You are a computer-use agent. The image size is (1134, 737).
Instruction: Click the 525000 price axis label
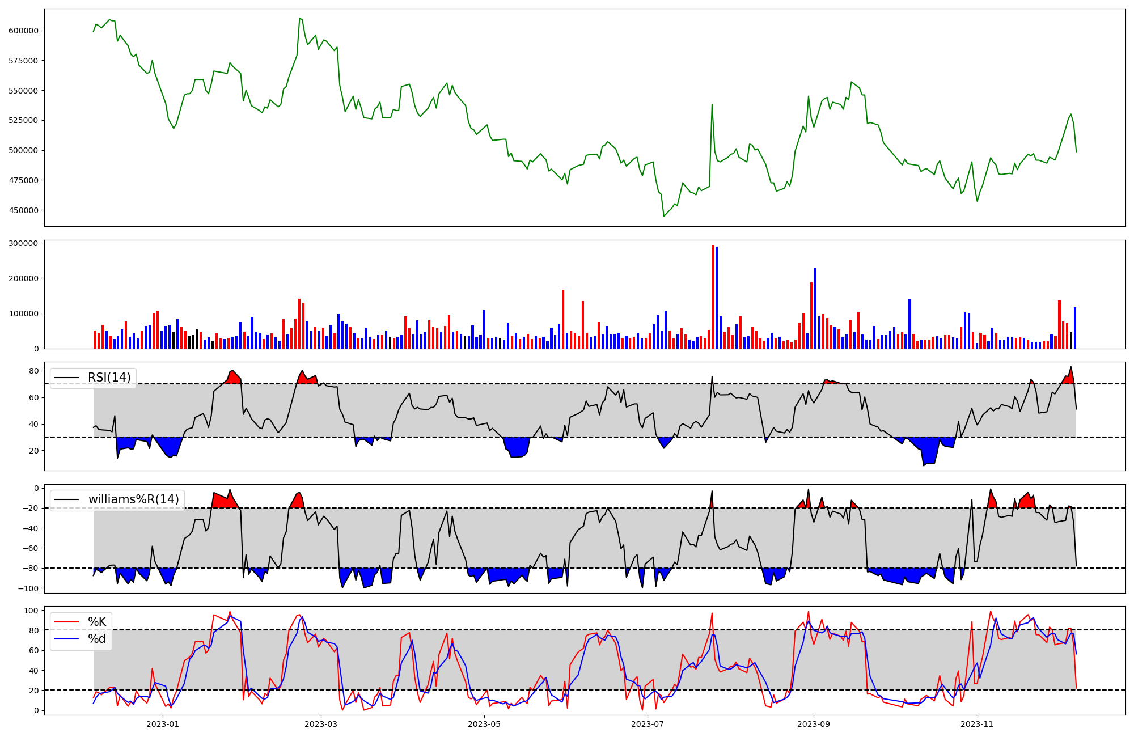(x=23, y=120)
